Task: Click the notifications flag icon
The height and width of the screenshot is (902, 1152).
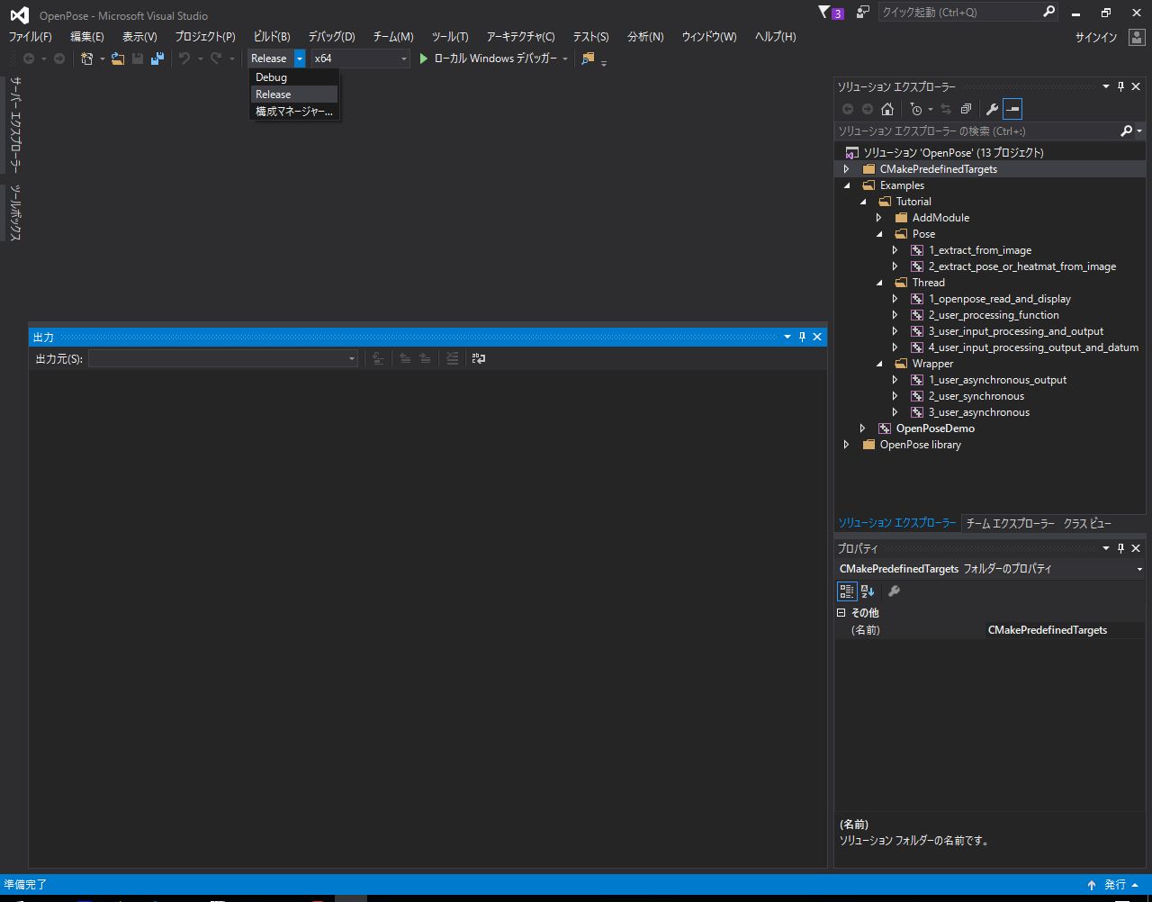Action: pos(824,13)
